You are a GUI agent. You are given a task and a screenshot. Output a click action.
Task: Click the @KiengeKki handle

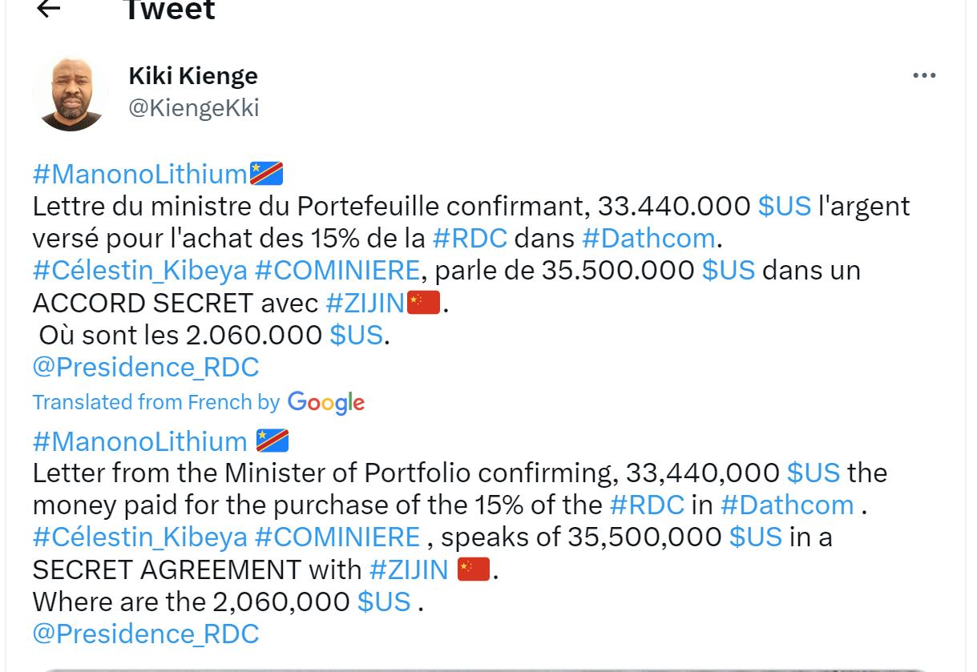pyautogui.click(x=194, y=108)
